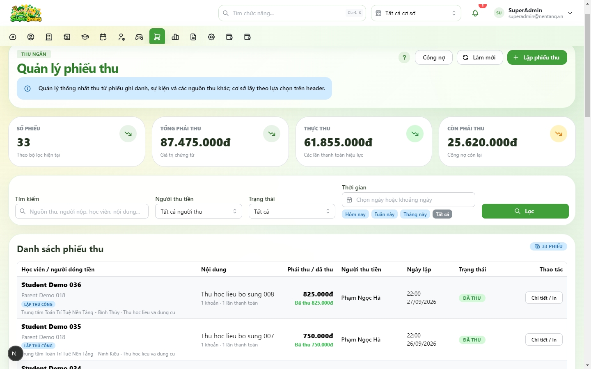The image size is (591, 369).
Task: Open the dashboard gauge icon in navigation
Action: point(13,37)
